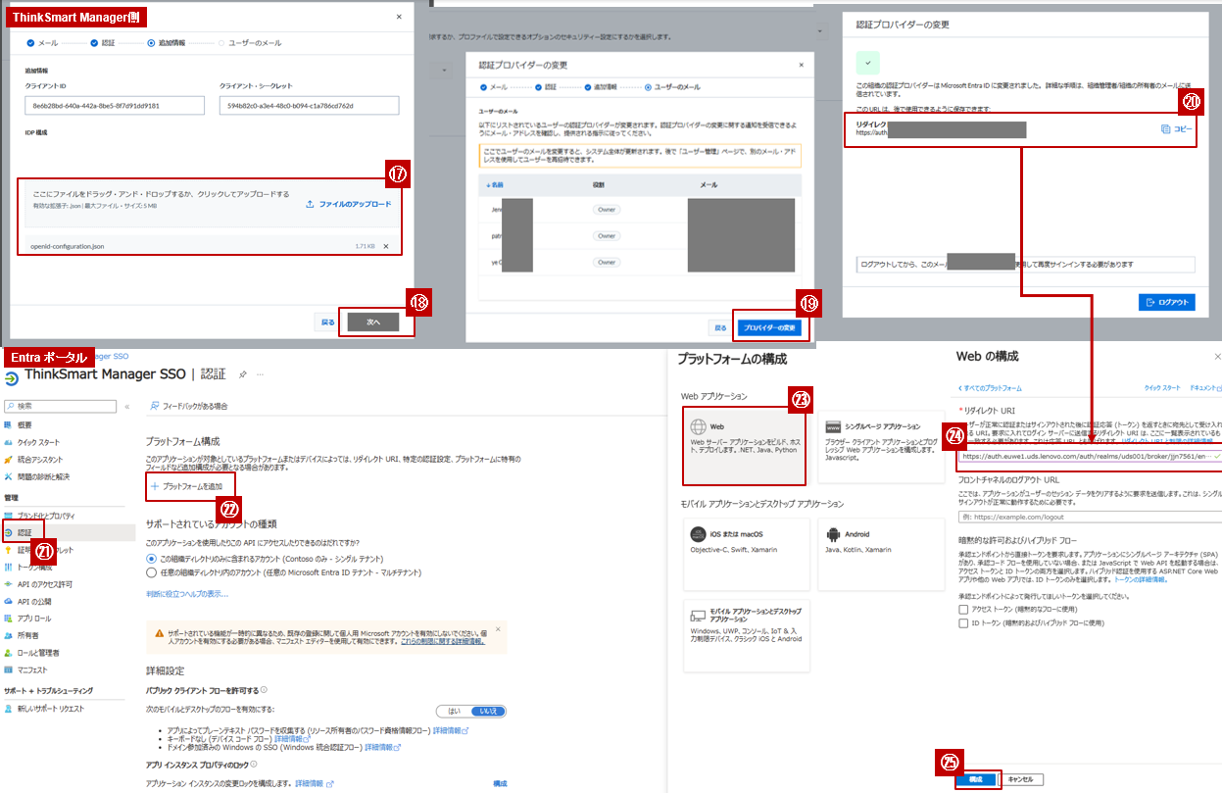Click the クライアント ID input field
This screenshot has height=793, width=1222.
pos(115,106)
